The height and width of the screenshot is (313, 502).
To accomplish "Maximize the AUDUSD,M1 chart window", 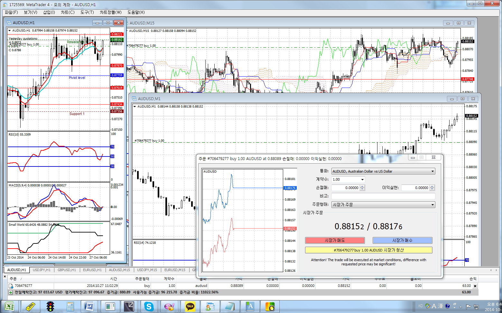I will click(x=462, y=99).
